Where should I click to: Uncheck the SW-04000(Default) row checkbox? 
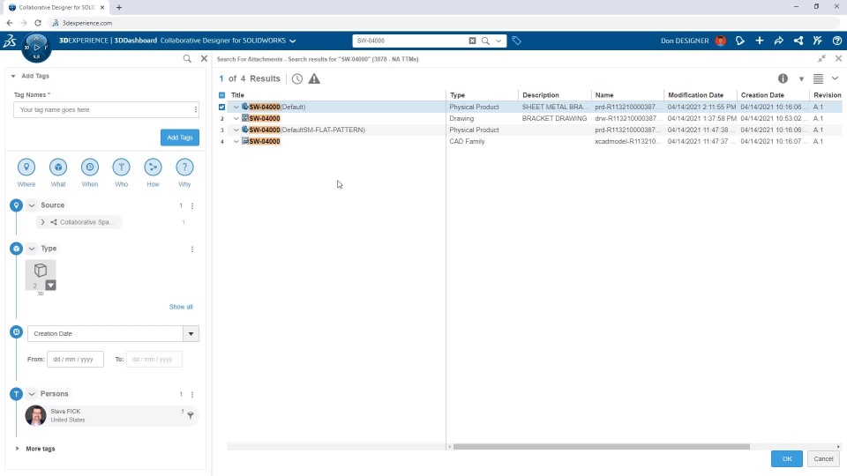point(222,107)
